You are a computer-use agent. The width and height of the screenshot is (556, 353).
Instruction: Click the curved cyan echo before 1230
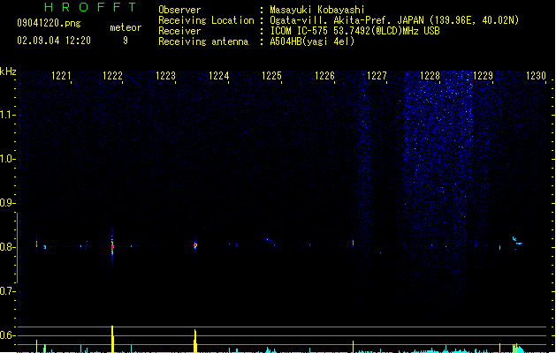[517, 241]
